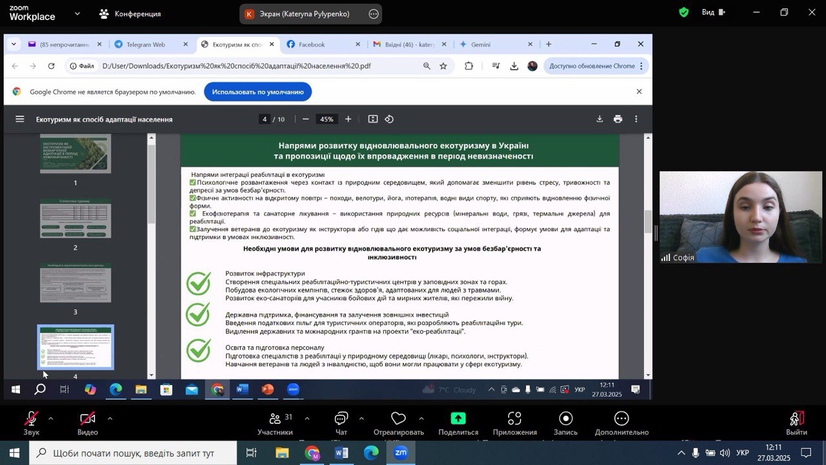Download the PDF in the viewer toolbar

599,119
